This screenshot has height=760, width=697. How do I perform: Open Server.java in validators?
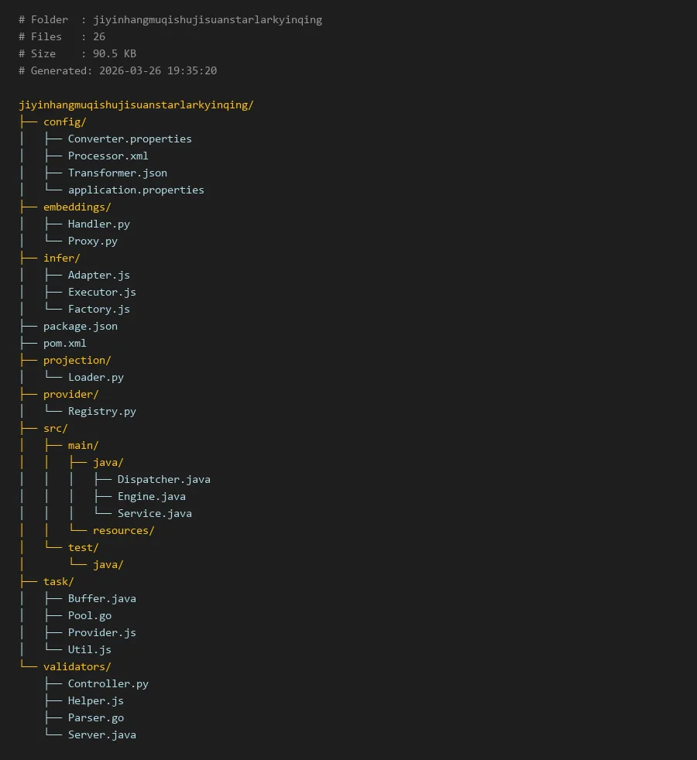coord(101,734)
